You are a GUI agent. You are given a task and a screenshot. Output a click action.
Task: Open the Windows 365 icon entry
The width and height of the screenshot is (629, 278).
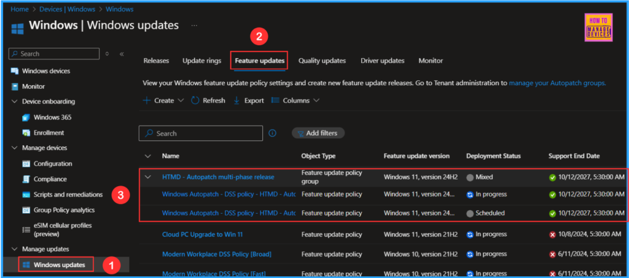point(26,118)
